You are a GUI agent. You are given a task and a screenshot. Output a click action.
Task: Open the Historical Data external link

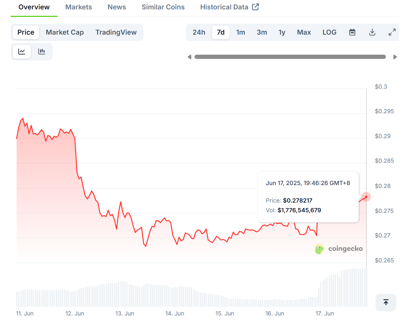[x=229, y=7]
